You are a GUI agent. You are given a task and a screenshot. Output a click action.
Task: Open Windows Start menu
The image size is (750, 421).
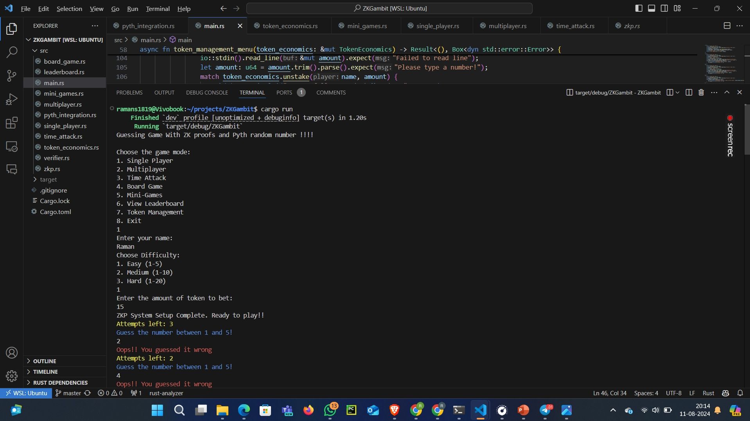coord(157,410)
